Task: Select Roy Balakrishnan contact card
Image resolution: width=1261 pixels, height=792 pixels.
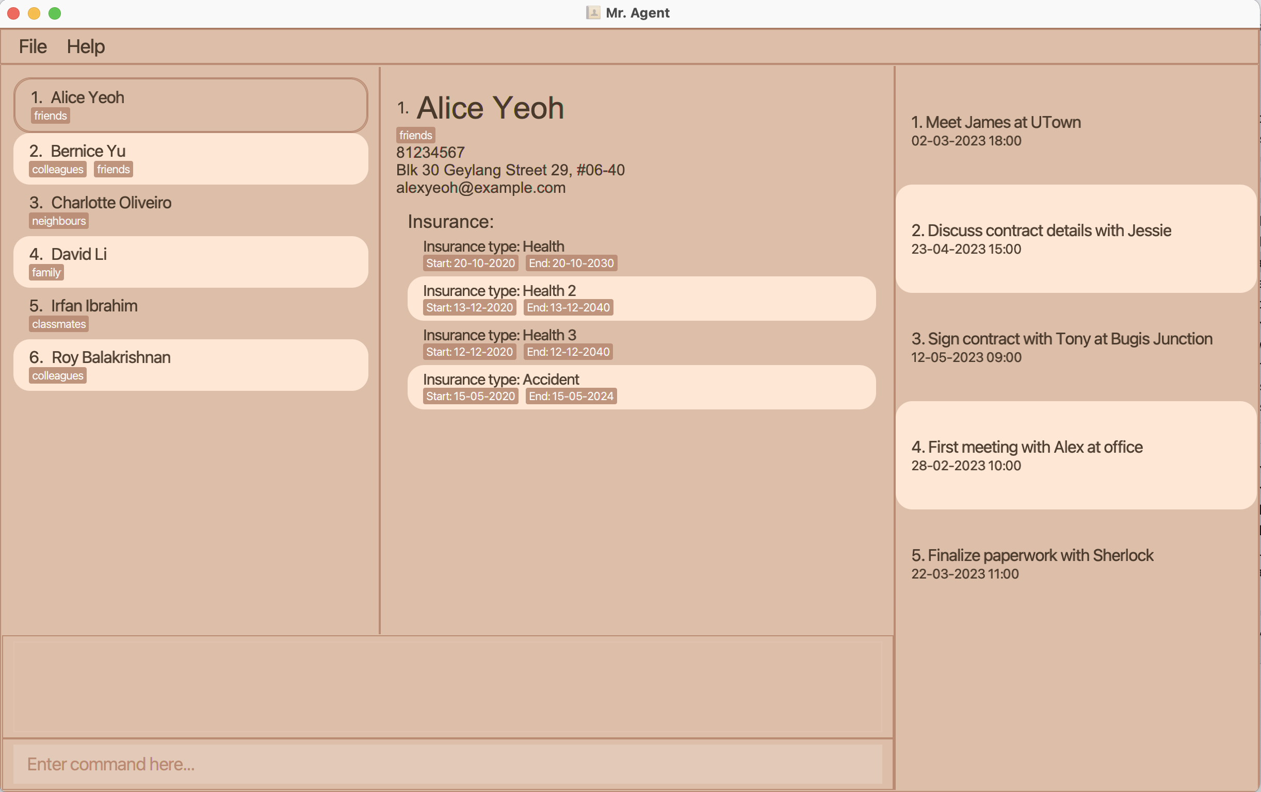Action: click(x=190, y=365)
